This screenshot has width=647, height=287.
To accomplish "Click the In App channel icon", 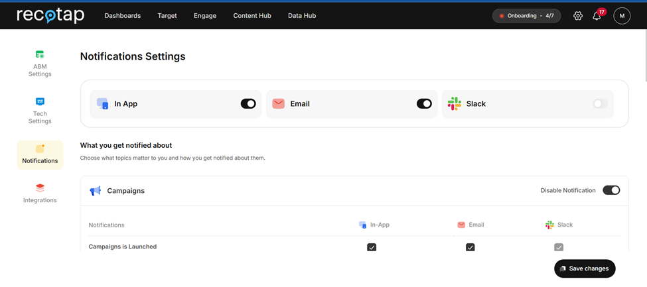I will pos(102,103).
